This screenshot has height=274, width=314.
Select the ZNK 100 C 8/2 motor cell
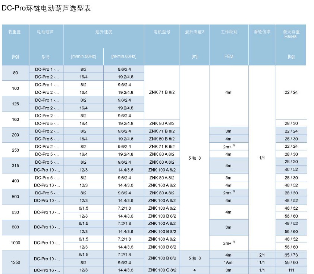pyautogui.click(x=162, y=270)
